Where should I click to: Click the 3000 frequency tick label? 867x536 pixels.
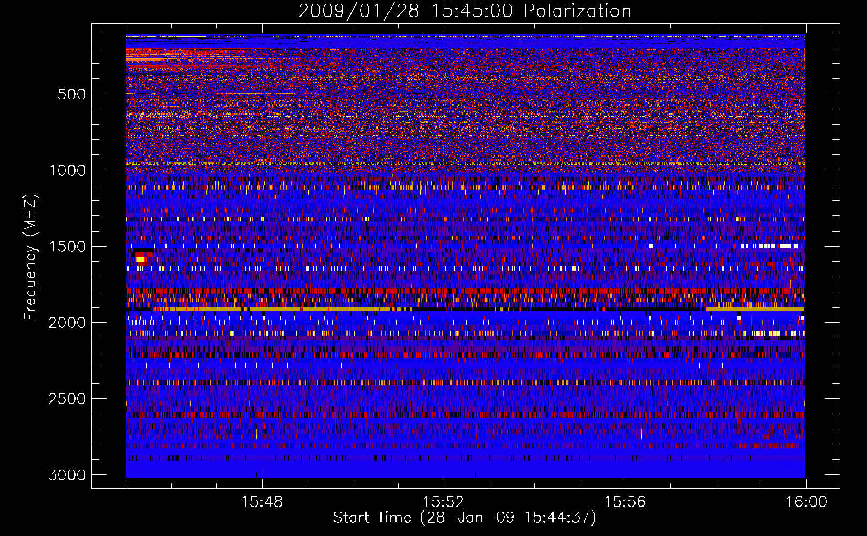(x=68, y=475)
